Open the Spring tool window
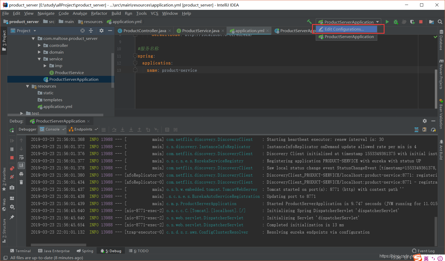Image resolution: width=445 pixels, height=261 pixels. 85,251
